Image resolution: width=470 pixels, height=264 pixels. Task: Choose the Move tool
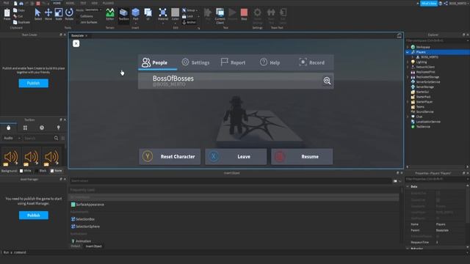point(48,14)
